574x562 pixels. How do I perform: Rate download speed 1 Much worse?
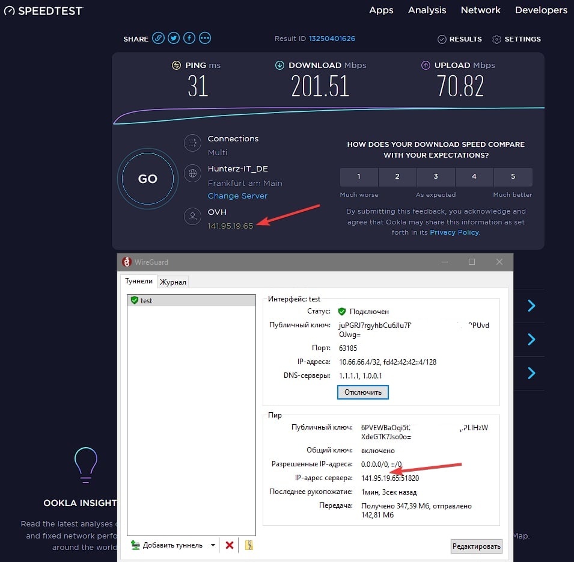[x=359, y=177]
